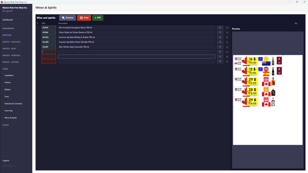Remove the Dist. Rivière Gigi L'amaretto row
The width and height of the screenshot is (308, 173).
coord(227,47)
